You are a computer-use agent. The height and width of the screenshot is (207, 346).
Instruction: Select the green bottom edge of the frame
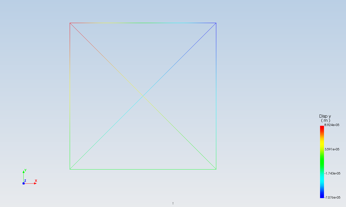tap(143, 169)
